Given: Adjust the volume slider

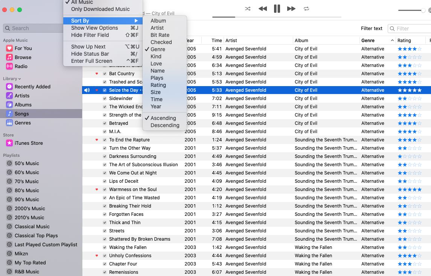Looking at the screenshot, I should click(411, 11).
